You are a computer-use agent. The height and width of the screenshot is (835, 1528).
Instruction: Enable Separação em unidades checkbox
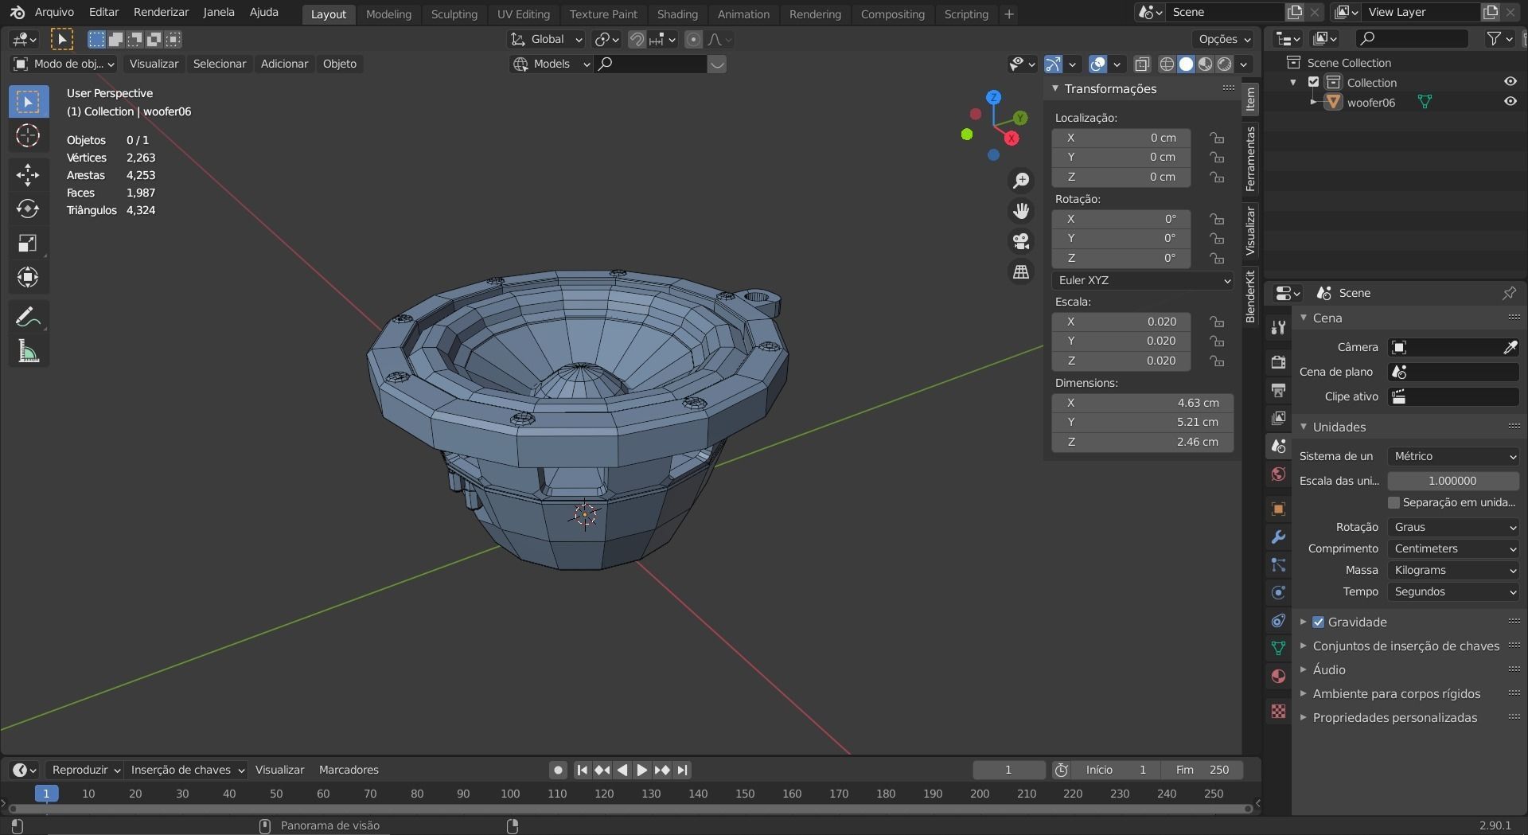pos(1394,502)
